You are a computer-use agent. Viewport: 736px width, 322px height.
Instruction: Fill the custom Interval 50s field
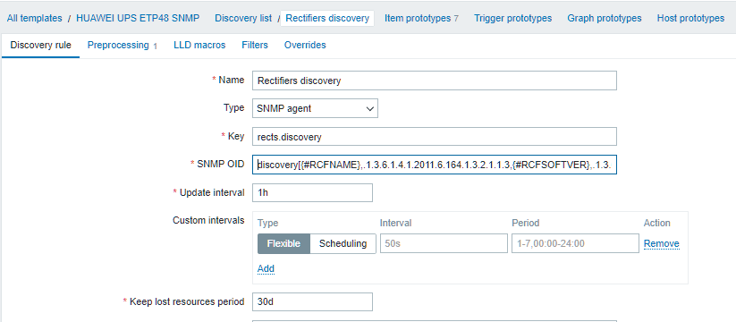click(x=444, y=243)
